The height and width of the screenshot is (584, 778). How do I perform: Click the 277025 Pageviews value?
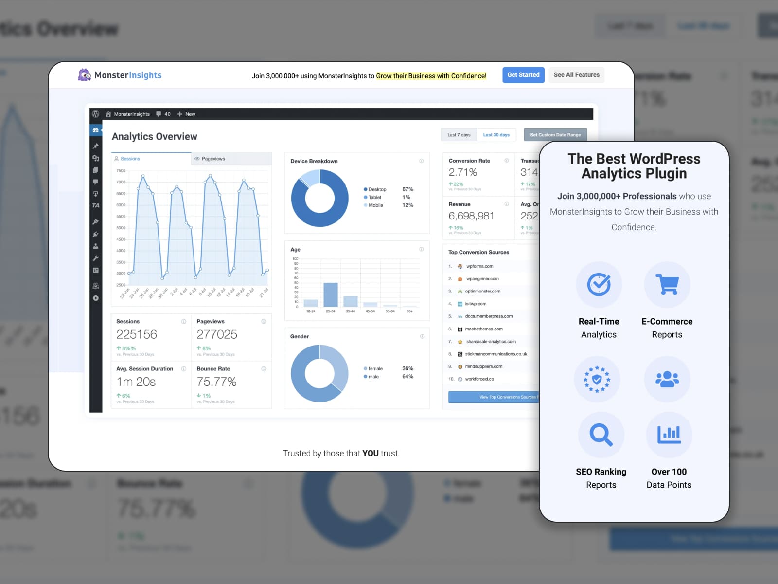click(x=217, y=334)
